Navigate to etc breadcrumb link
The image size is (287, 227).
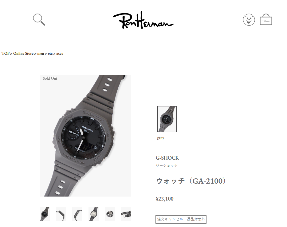click(50, 54)
